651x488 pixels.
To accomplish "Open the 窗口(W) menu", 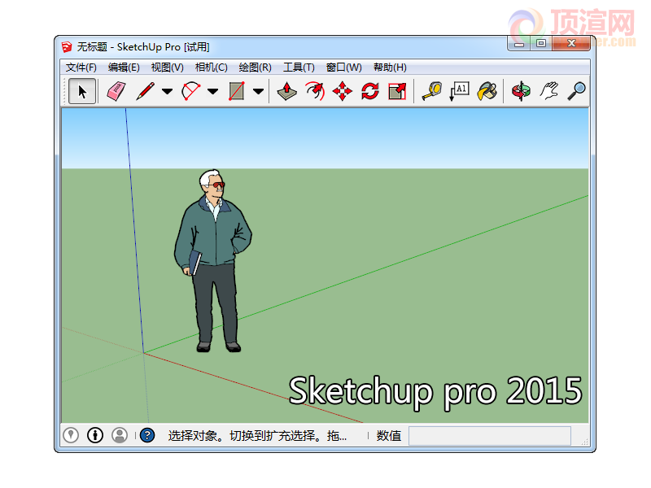I will pos(344,68).
